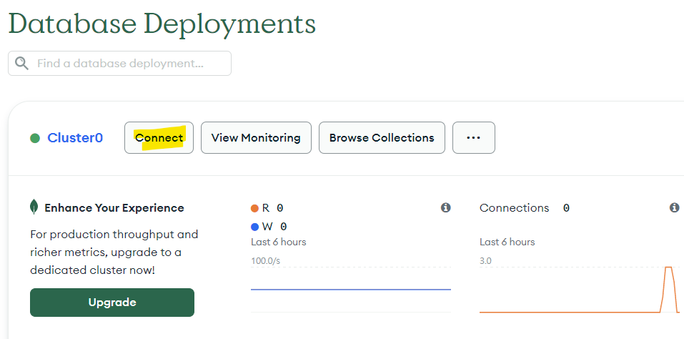Click the dedicated cluster now! text

point(92,270)
